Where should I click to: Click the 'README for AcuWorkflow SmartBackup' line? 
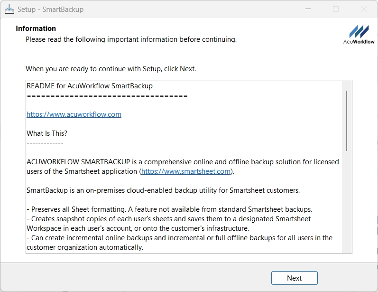[x=90, y=86]
